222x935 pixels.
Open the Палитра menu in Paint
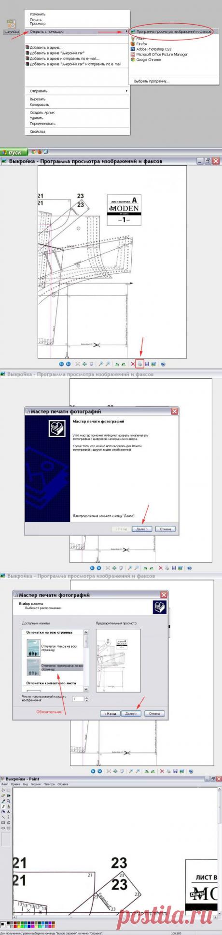coord(49,784)
